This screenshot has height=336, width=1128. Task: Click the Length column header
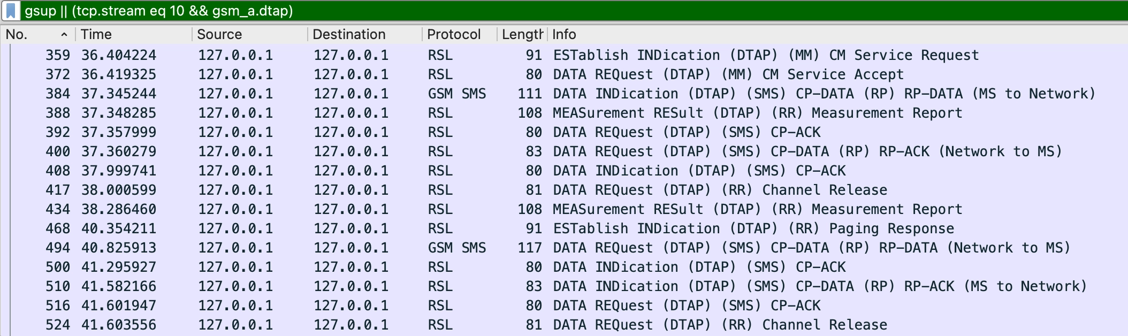[x=522, y=35]
